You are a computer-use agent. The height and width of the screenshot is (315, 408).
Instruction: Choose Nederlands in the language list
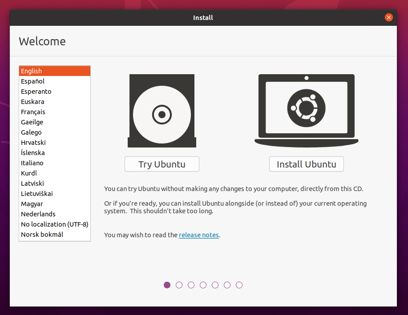click(x=38, y=214)
